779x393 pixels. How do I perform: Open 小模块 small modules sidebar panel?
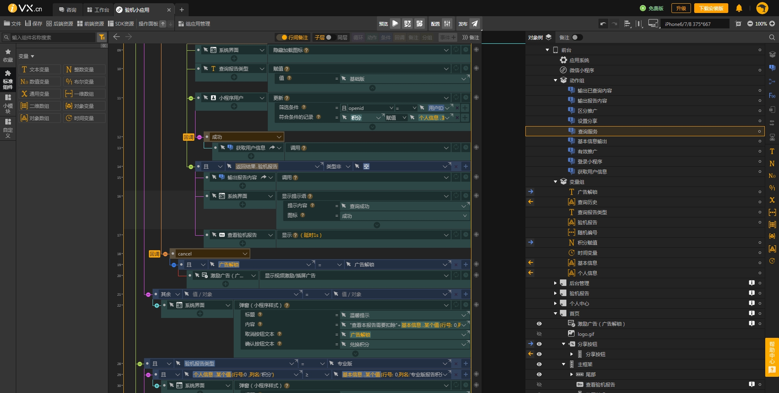pos(8,104)
